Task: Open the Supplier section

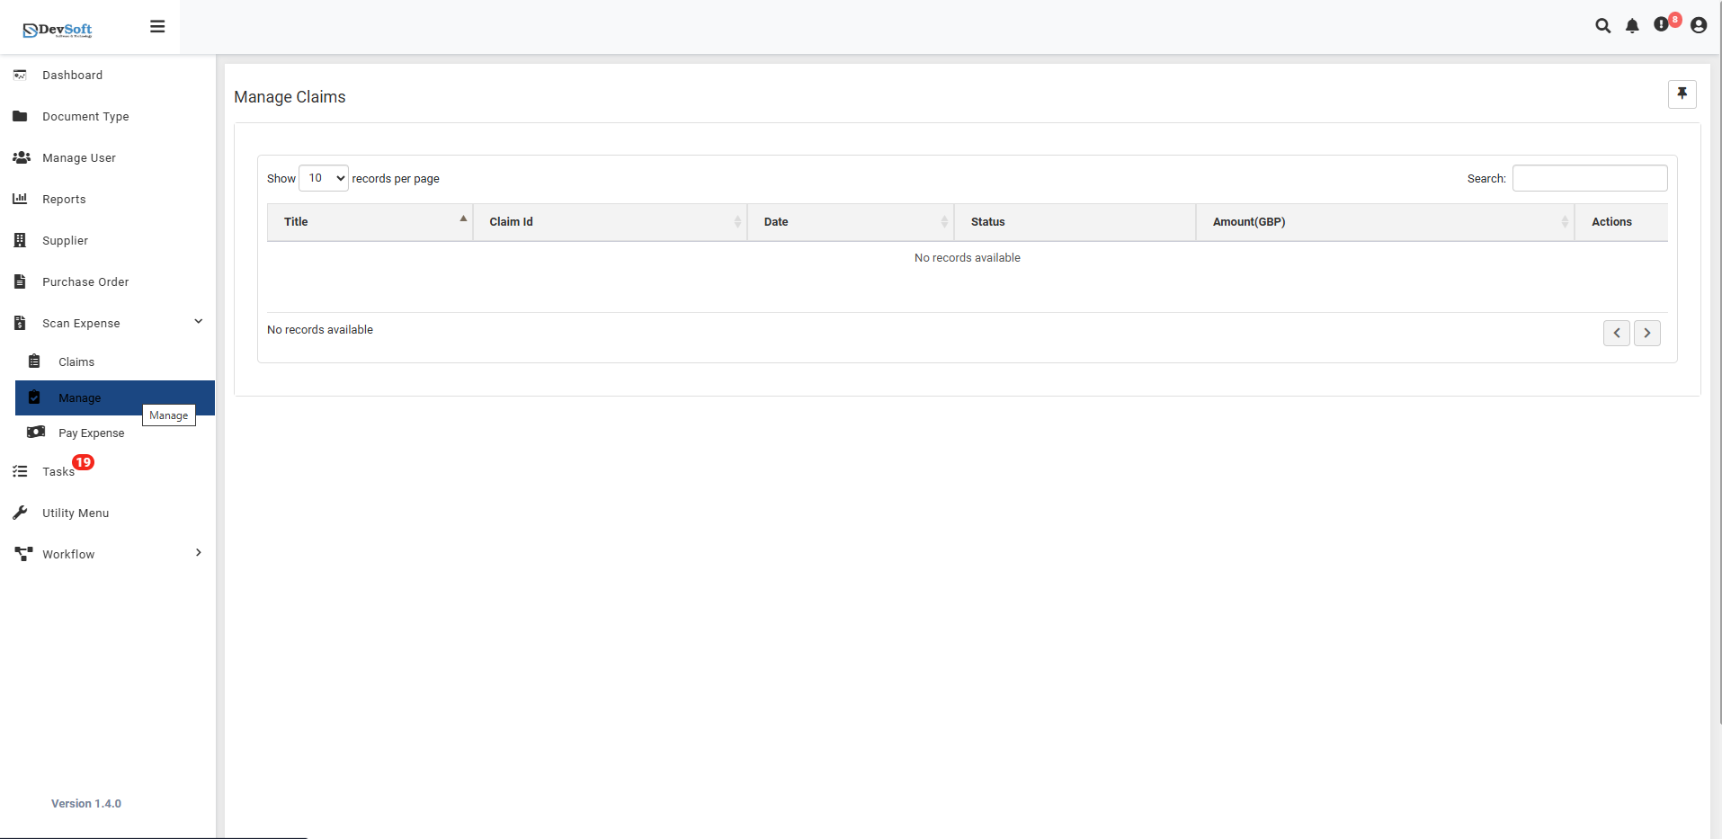Action: pyautogui.click(x=67, y=240)
